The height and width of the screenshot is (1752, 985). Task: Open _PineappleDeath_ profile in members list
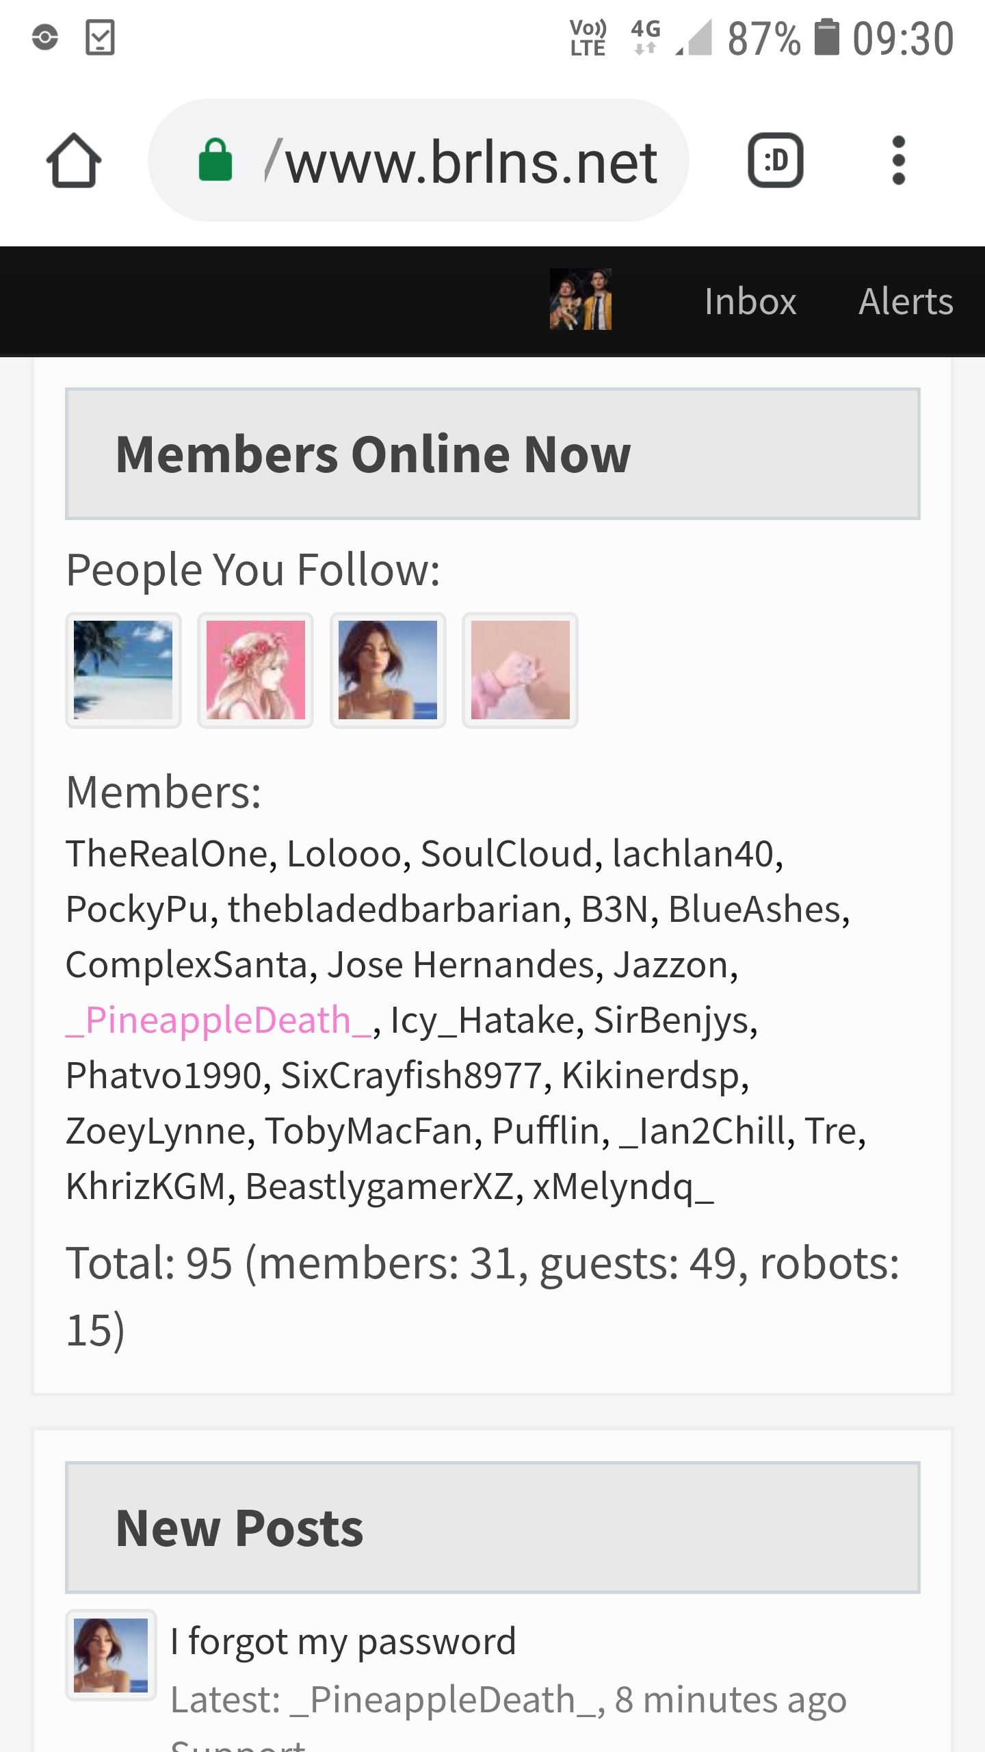pyautogui.click(x=219, y=1020)
